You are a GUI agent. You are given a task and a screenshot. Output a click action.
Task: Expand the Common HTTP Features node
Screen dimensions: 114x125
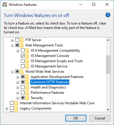18,82
